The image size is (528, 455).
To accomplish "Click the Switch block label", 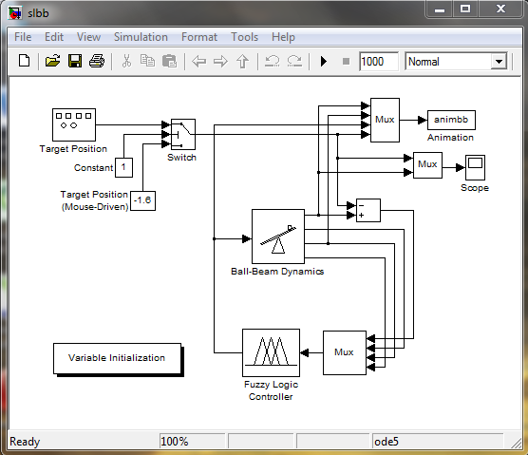I will [181, 158].
